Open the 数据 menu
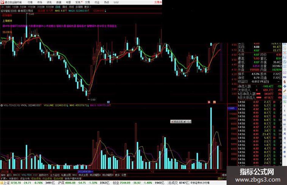Viewport: 287px width, 185px height. click(59, 2)
